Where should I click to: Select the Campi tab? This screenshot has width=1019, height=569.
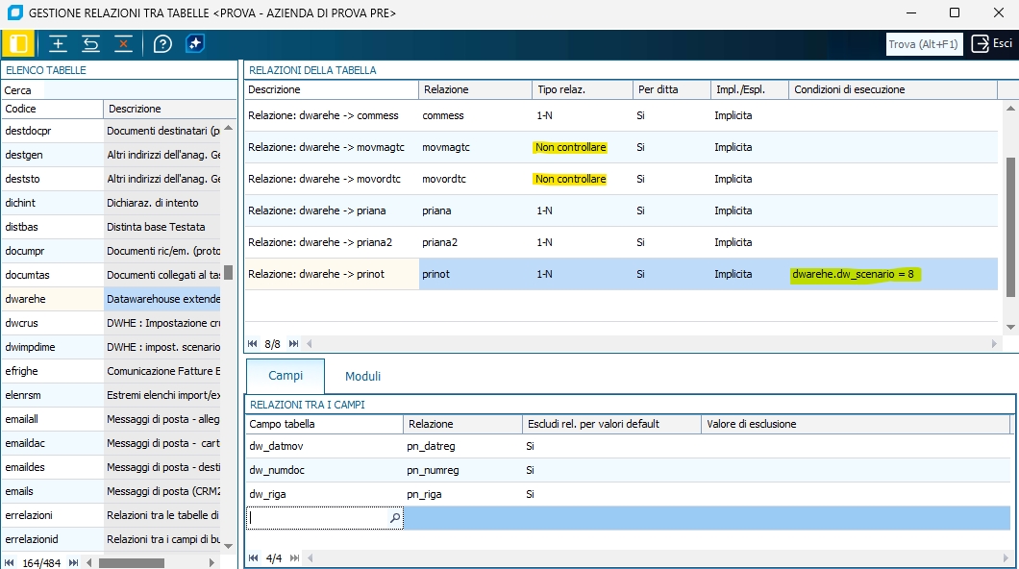coord(286,376)
